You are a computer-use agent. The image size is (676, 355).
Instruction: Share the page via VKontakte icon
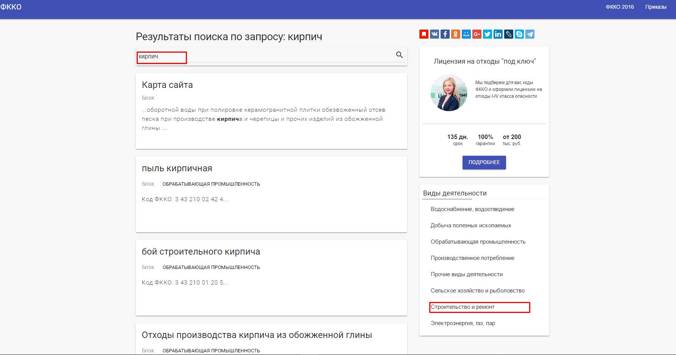pos(435,34)
